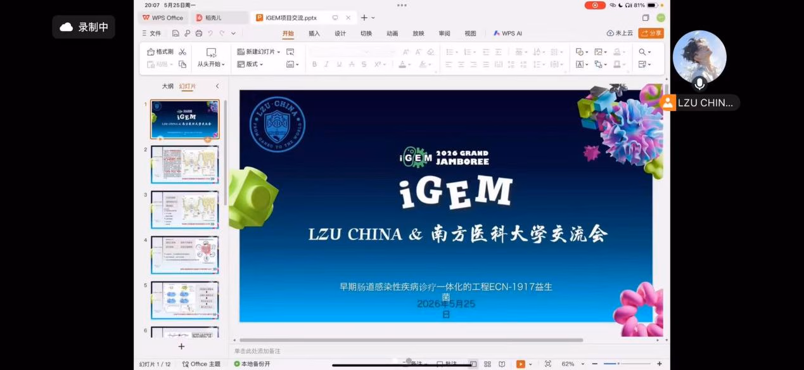Click the red screen recording indicator

coord(595,5)
